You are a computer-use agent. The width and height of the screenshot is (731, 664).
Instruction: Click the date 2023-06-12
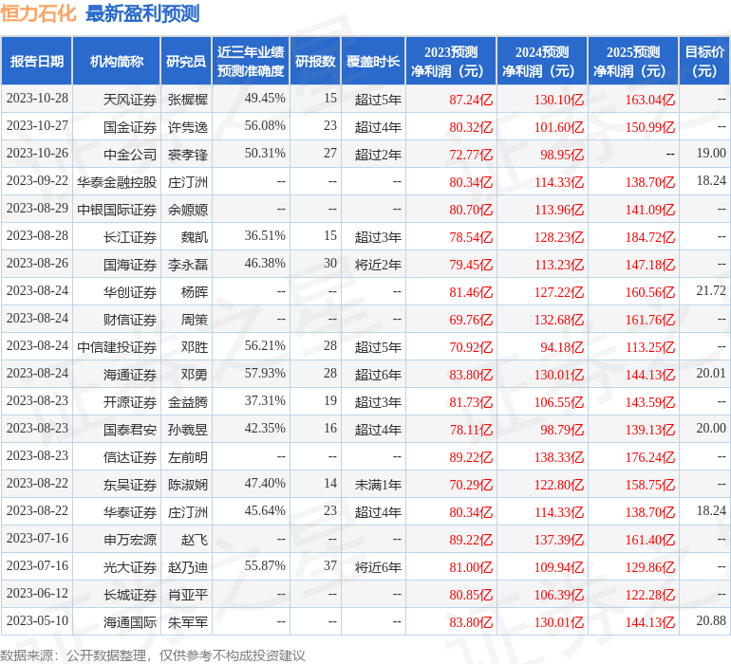37,593
